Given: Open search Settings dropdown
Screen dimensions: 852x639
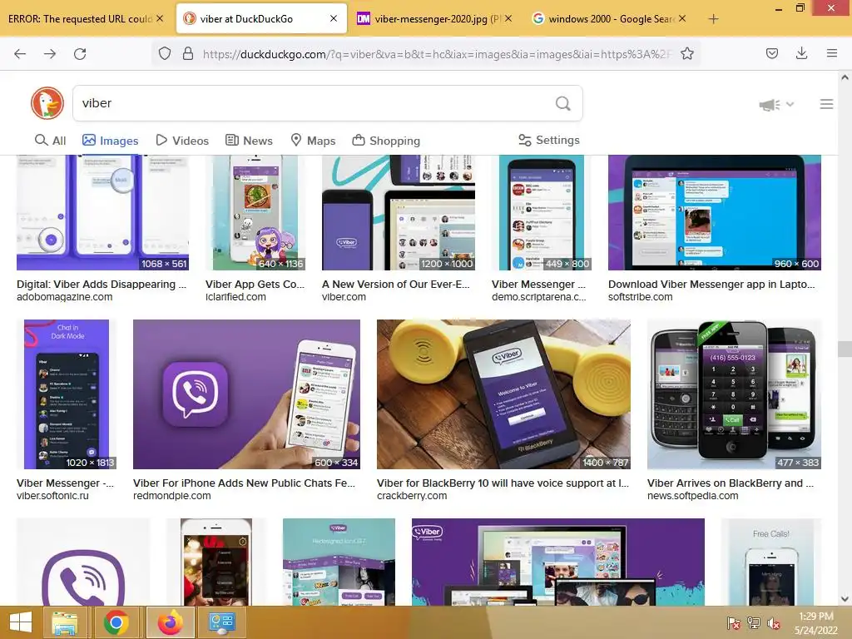Looking at the screenshot, I should click(x=549, y=140).
